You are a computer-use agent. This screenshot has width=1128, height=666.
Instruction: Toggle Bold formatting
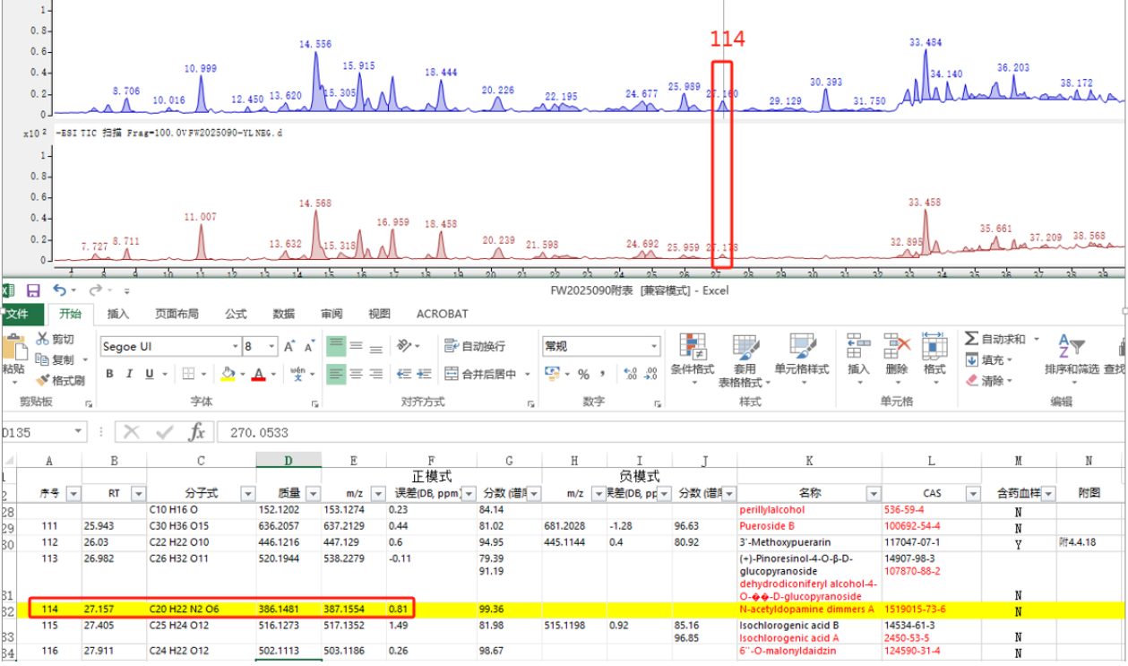click(109, 374)
